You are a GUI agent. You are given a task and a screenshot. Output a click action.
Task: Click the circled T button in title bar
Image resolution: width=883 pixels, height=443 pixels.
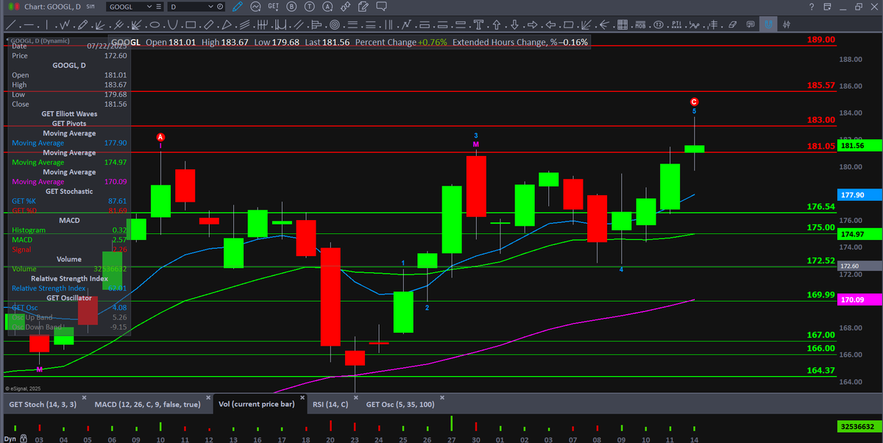click(310, 7)
